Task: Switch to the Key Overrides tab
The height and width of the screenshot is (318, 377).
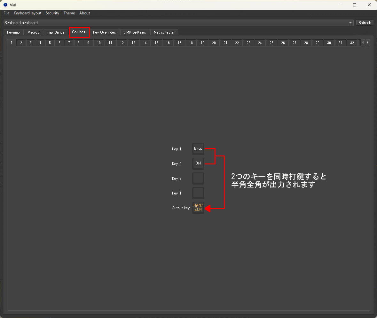Action: coord(104,32)
